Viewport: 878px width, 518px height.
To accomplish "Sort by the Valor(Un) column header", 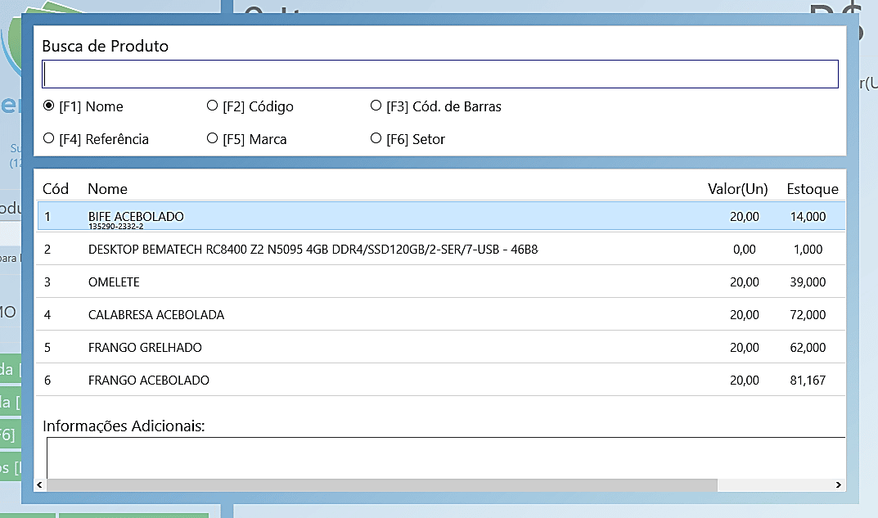I will 737,189.
